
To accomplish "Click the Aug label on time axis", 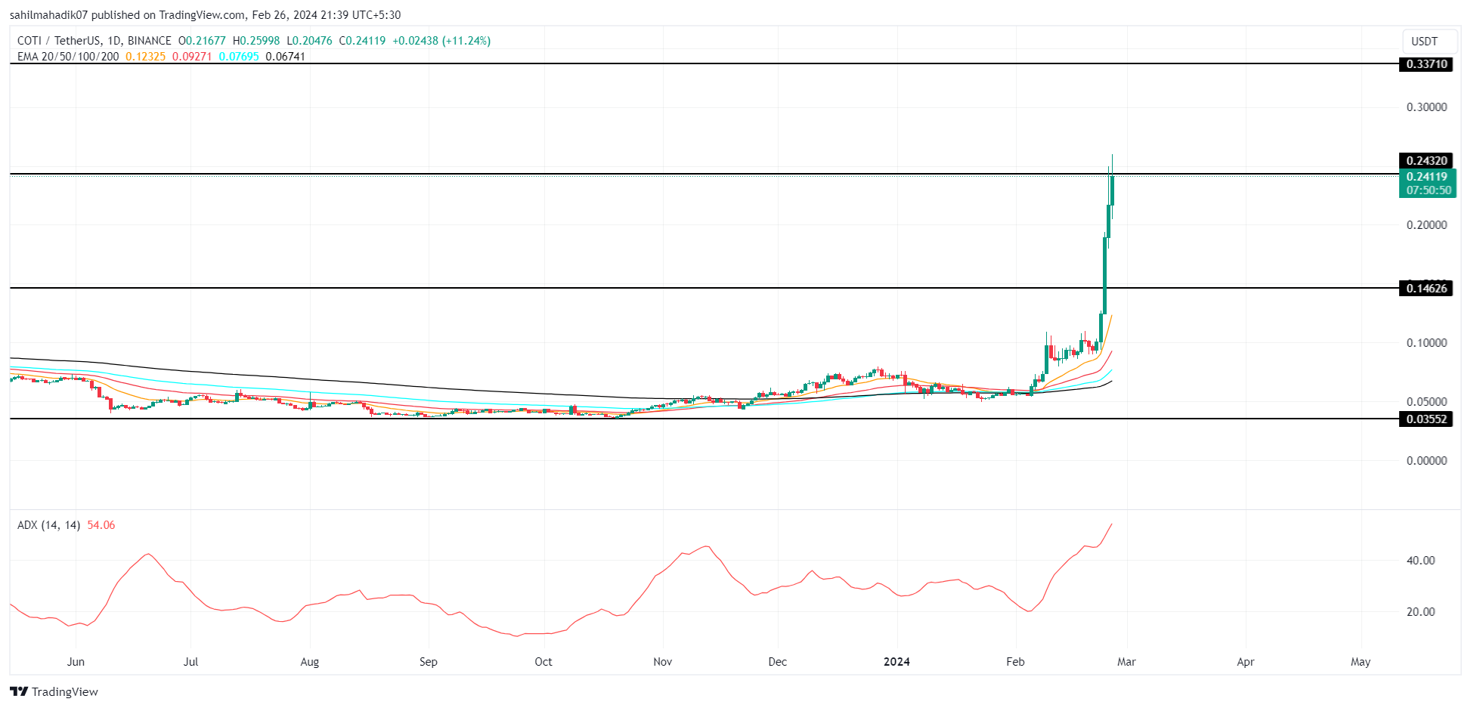I will tap(310, 662).
